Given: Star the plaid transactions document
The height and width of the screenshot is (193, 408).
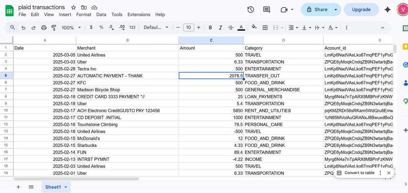Looking at the screenshot, I should click(73, 7).
